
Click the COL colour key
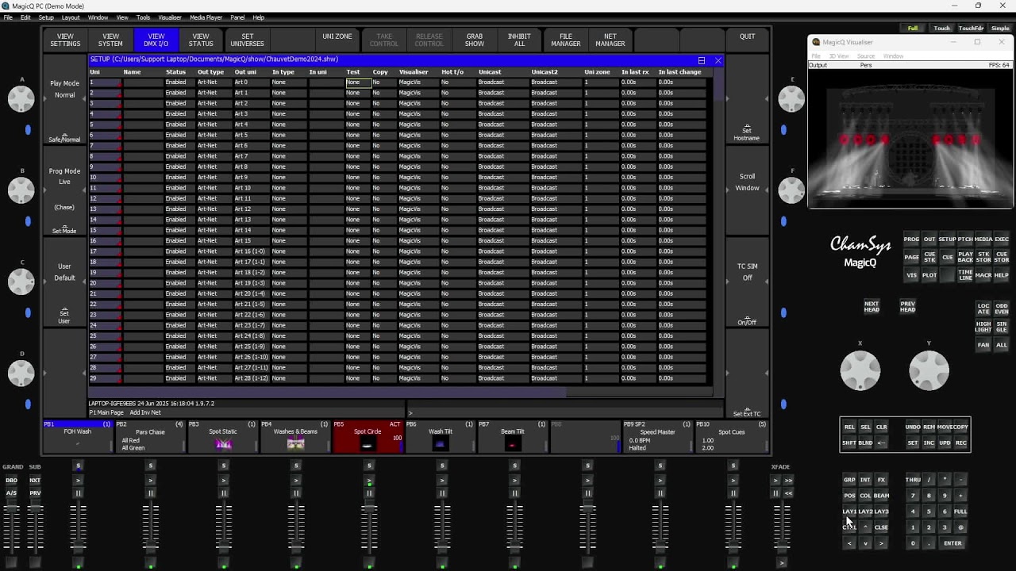[x=865, y=496]
